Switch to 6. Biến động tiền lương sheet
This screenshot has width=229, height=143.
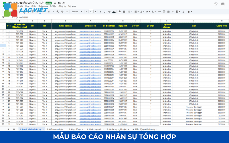click(x=144, y=129)
